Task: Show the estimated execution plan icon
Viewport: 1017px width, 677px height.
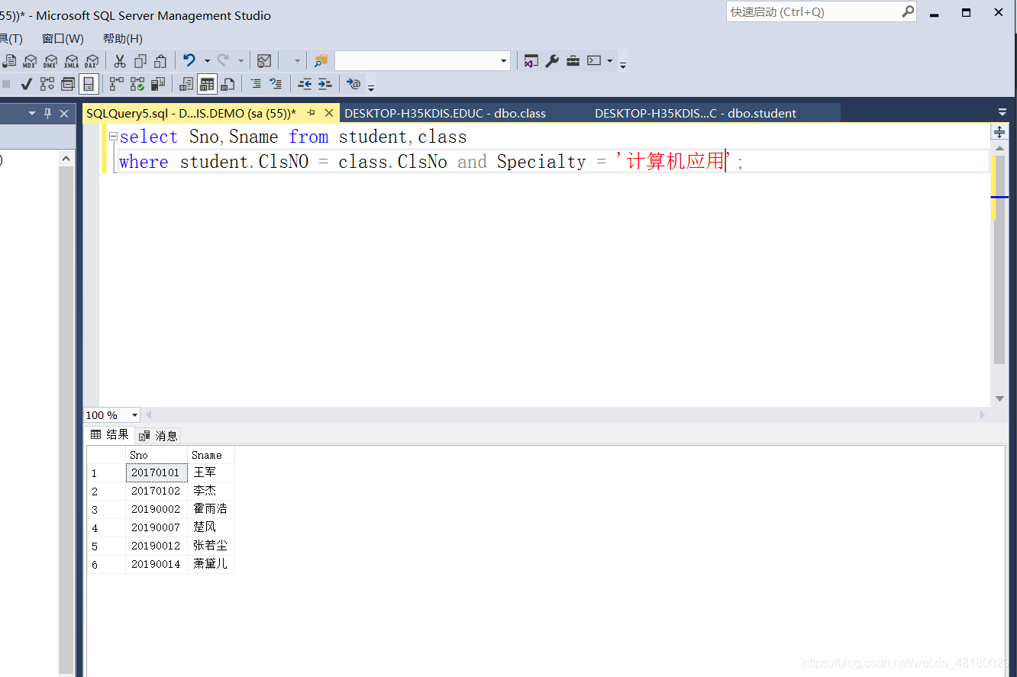Action: pyautogui.click(x=47, y=84)
